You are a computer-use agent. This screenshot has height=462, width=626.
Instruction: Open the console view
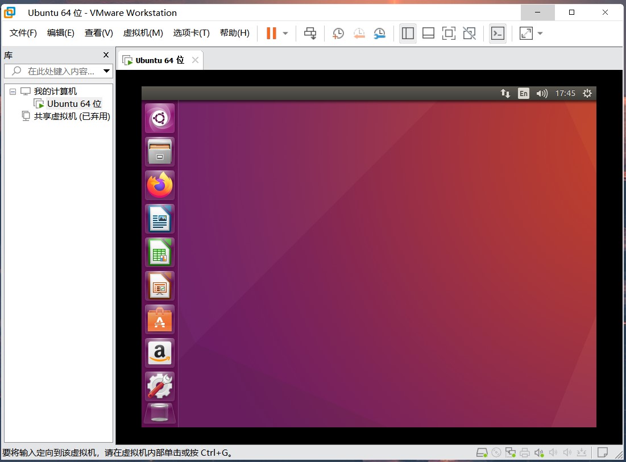coord(498,34)
